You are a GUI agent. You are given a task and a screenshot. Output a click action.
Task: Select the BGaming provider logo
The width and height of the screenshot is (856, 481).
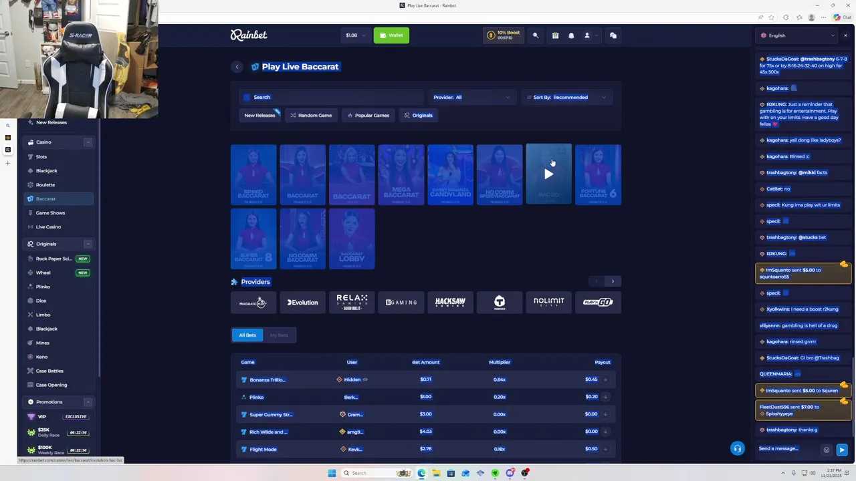(x=401, y=303)
